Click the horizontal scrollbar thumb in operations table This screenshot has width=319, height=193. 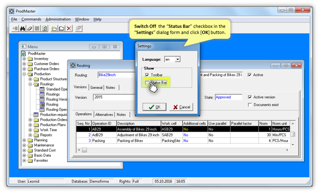(85, 150)
